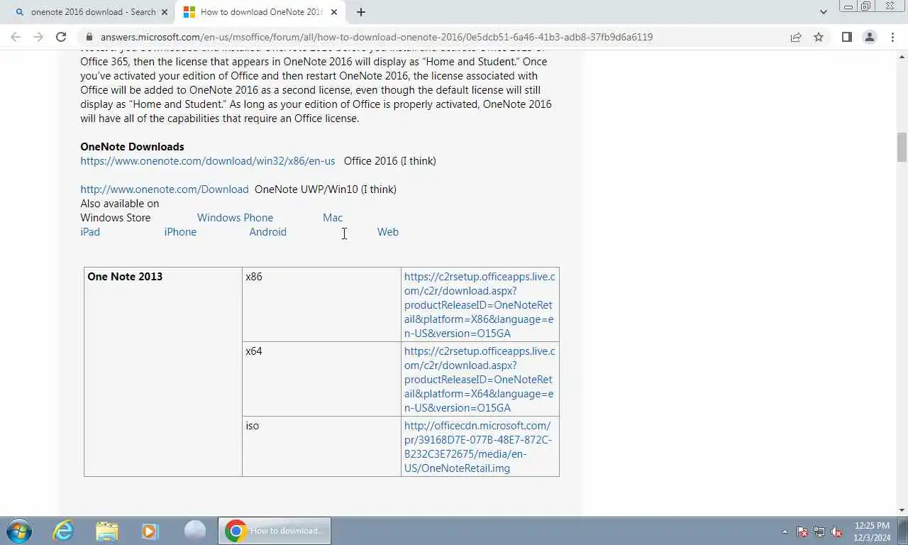
Task: Open the volume speaker tray icon
Action: pyautogui.click(x=836, y=532)
